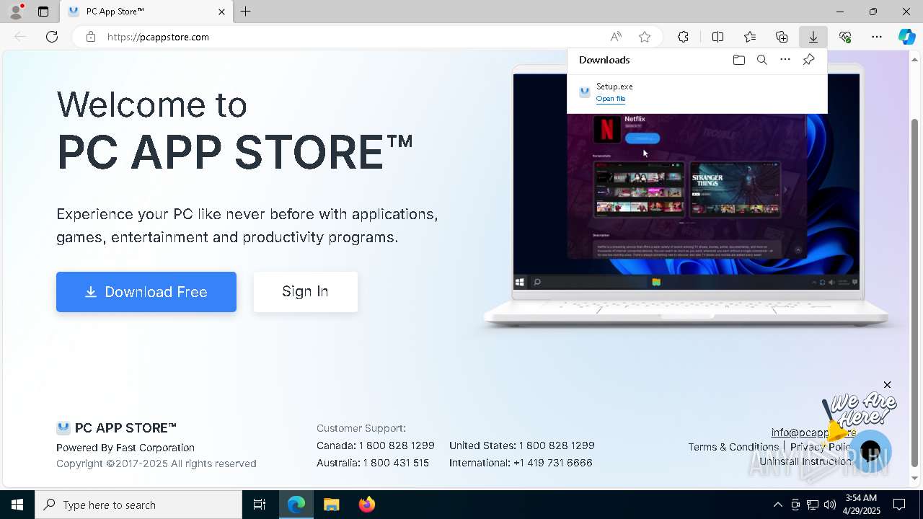923x519 pixels.
Task: Open downloads folder icon in Downloads panel
Action: [738, 60]
